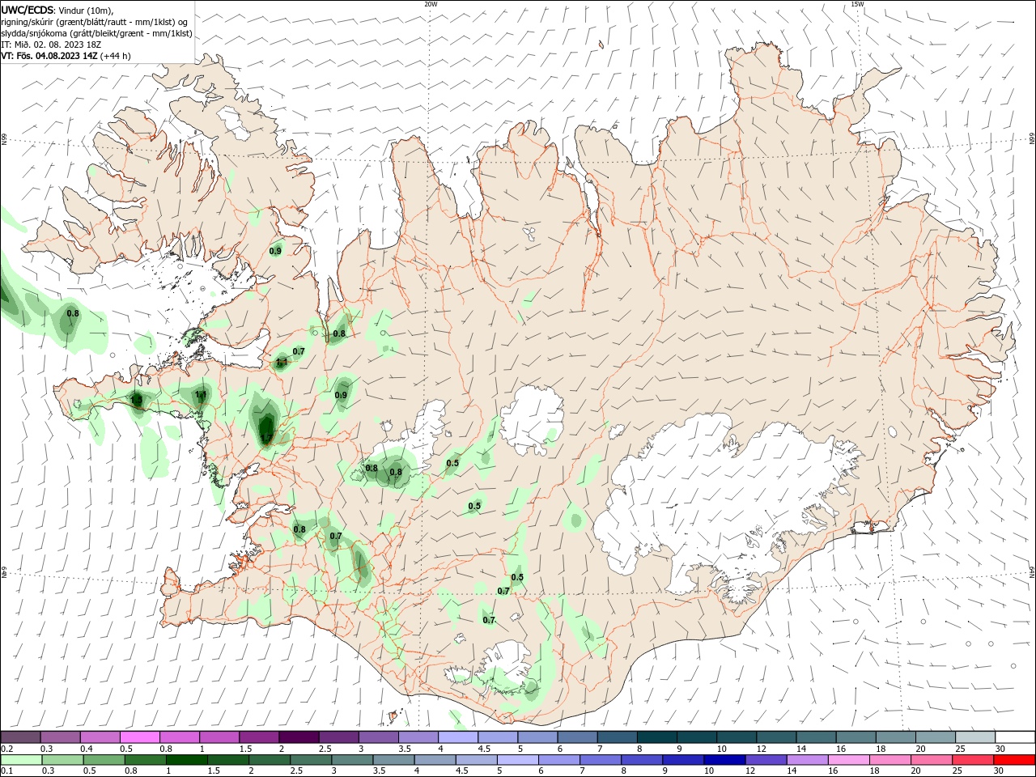This screenshot has width=1036, height=777.
Task: Click the 0.2 label in the legend
Action: click(6, 749)
